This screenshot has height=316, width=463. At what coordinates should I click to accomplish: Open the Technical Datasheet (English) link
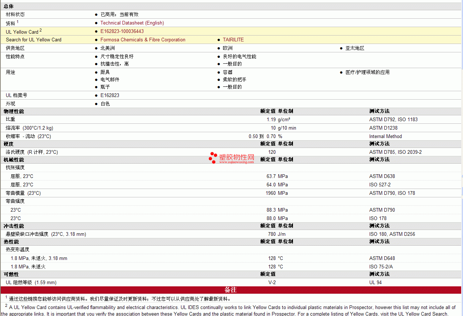tap(132, 23)
